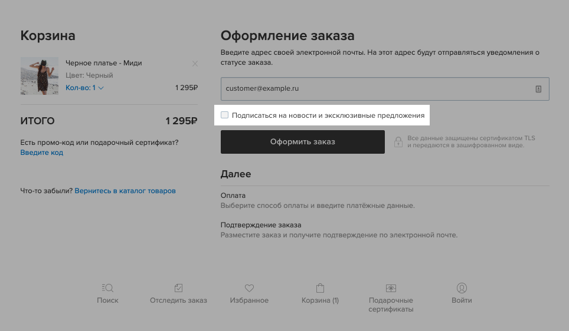This screenshot has width=569, height=331.
Task: Click the Войти user icon
Action: [462, 288]
